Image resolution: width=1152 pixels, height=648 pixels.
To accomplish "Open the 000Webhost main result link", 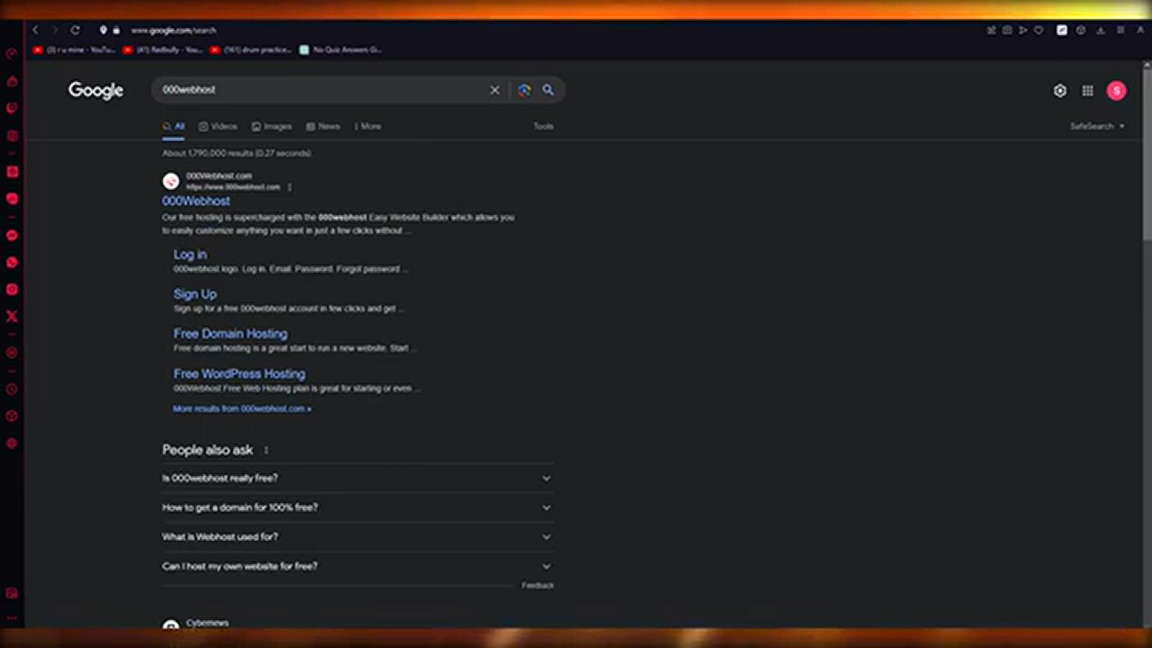I will coord(196,201).
